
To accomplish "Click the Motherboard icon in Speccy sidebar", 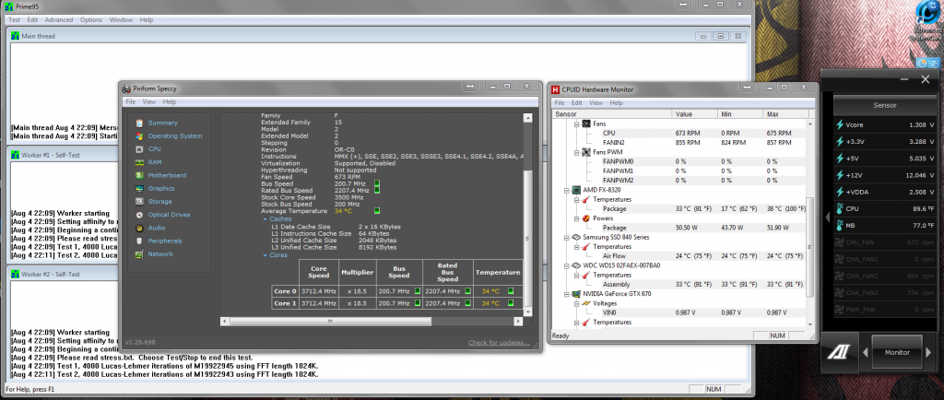I will pyautogui.click(x=139, y=175).
